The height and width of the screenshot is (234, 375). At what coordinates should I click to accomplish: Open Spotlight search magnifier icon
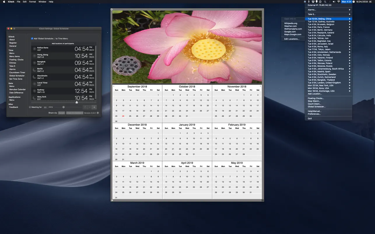point(325,2)
